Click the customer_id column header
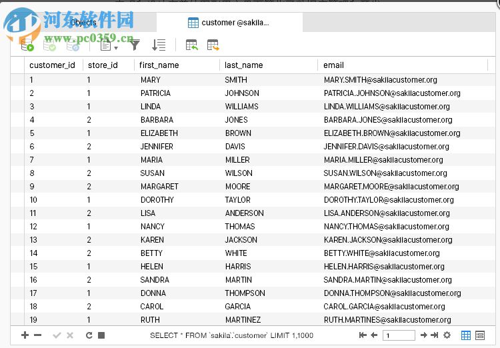 52,65
